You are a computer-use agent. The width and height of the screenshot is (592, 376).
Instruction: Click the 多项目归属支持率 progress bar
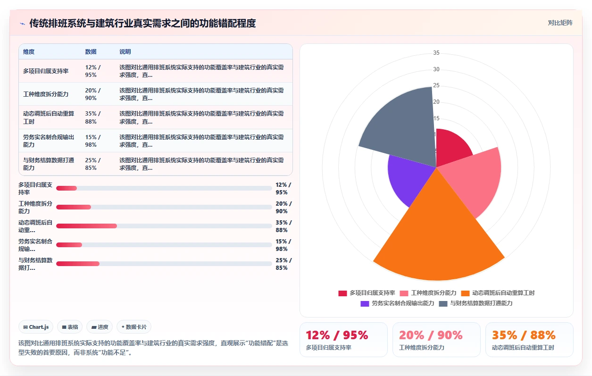(164, 188)
